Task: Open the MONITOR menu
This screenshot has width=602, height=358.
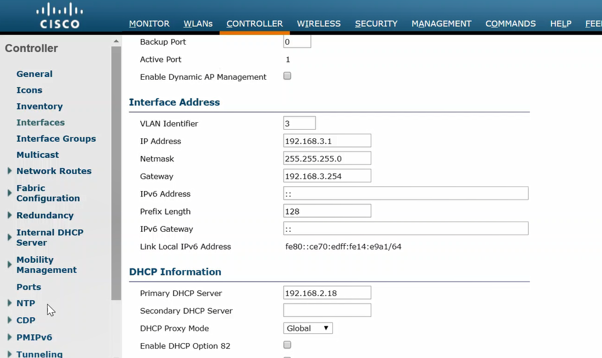Action: [x=149, y=24]
